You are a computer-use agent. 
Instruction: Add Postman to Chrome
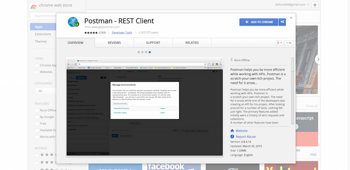[x=259, y=22]
